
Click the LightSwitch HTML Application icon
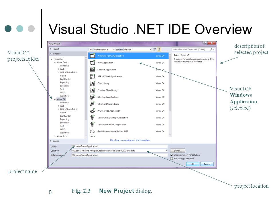[x=93, y=124]
